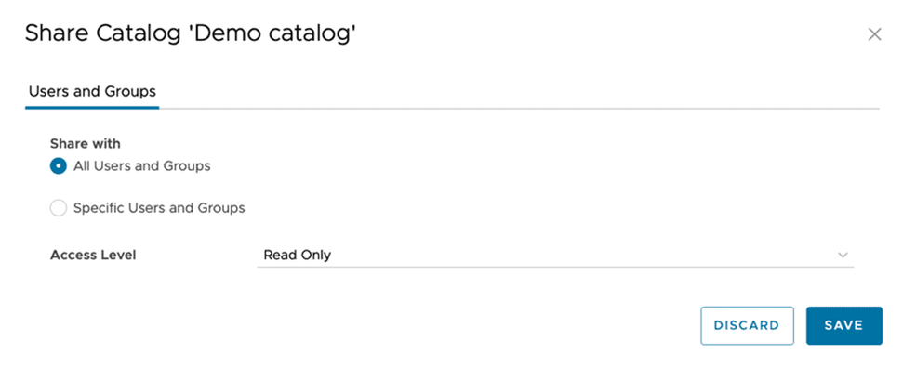
Task: Close the Share Catalog dialog with X
Action: (x=874, y=34)
